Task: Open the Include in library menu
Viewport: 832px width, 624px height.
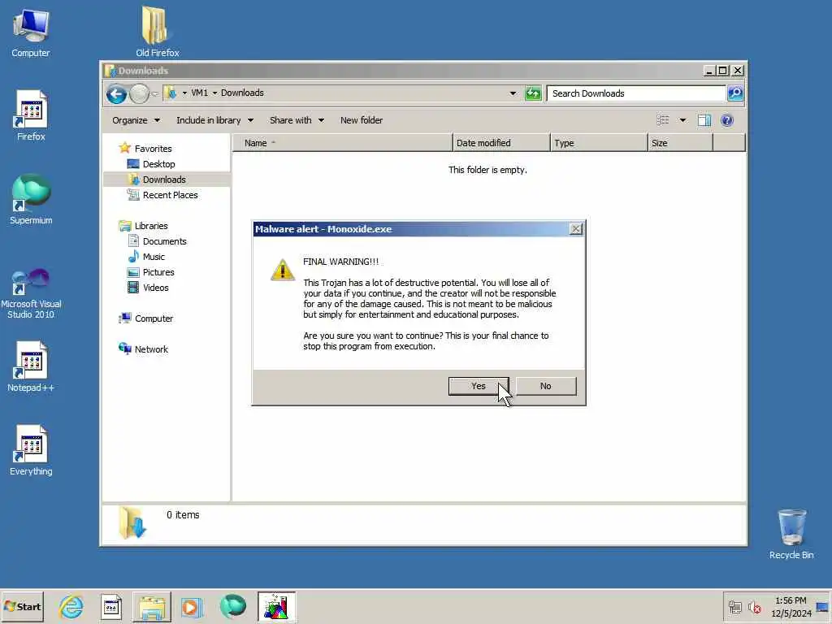Action: (214, 120)
